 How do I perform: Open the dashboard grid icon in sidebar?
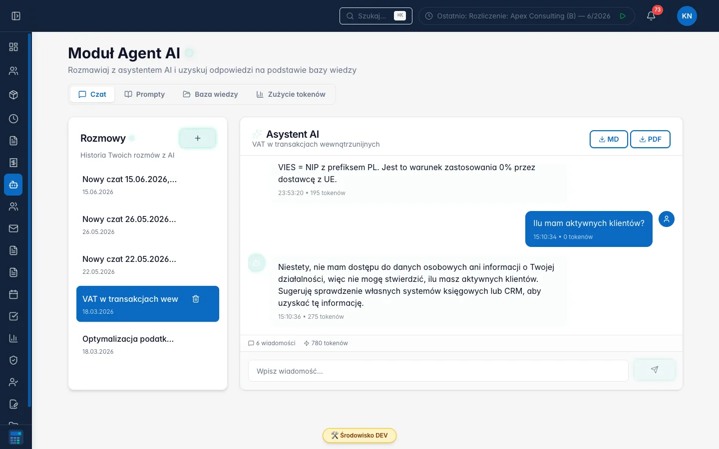click(13, 47)
